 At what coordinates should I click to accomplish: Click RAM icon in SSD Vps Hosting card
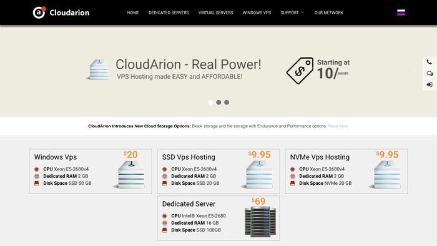point(165,176)
